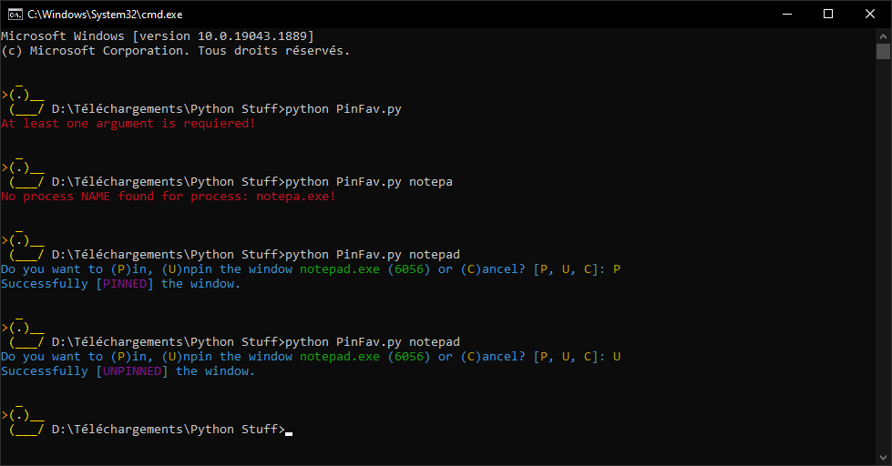The height and width of the screenshot is (466, 892).
Task: Click the scrollbar down arrow
Action: [x=883, y=458]
